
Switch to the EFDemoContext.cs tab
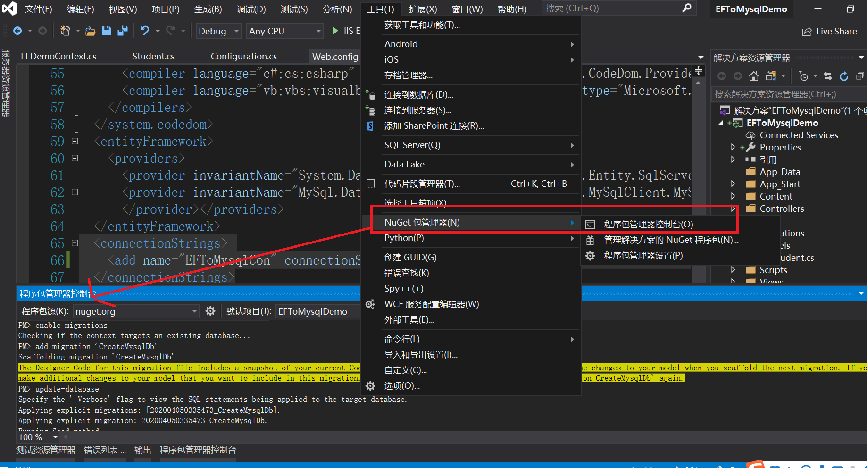pos(58,56)
